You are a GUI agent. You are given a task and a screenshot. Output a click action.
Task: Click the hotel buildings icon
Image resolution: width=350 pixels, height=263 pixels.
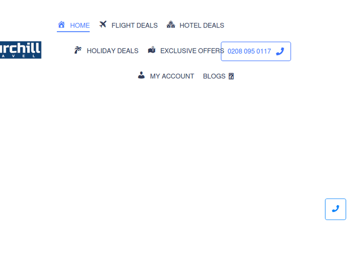[x=171, y=24]
